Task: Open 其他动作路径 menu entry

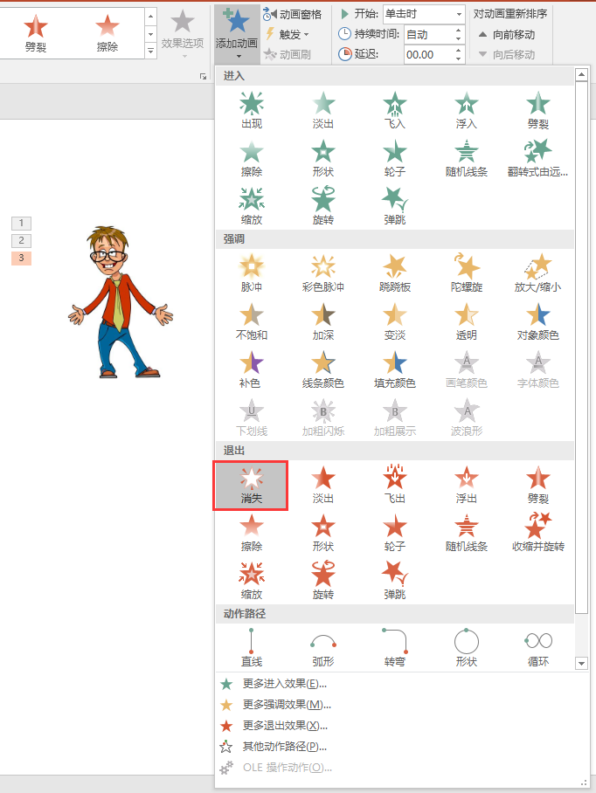Action: [285, 747]
